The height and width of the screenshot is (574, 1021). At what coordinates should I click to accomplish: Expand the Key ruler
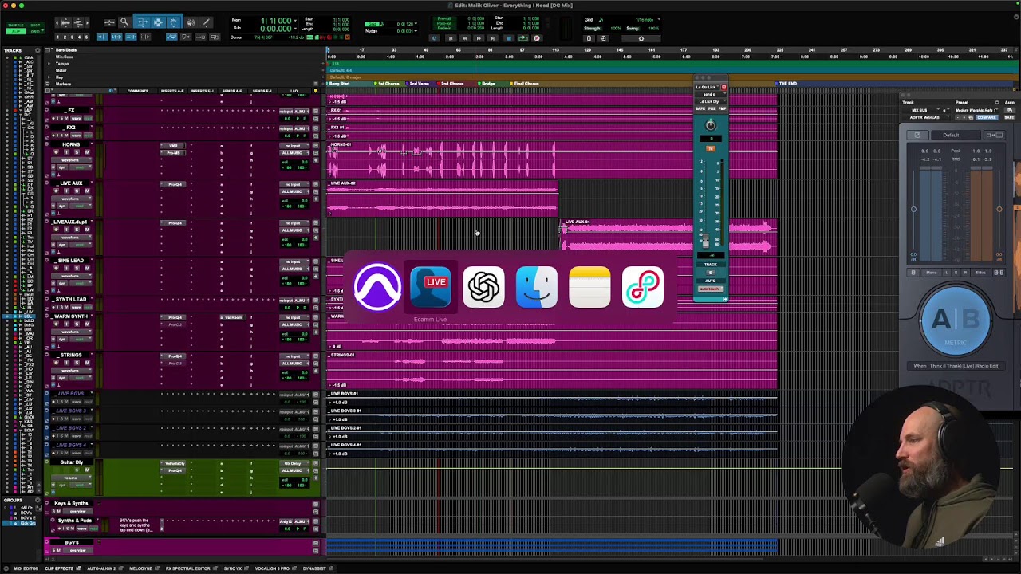point(48,77)
